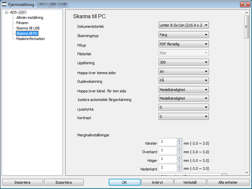This screenshot has height=189, width=252.
Task: Decrease the Höger margin with down arrow
Action: (179, 161)
